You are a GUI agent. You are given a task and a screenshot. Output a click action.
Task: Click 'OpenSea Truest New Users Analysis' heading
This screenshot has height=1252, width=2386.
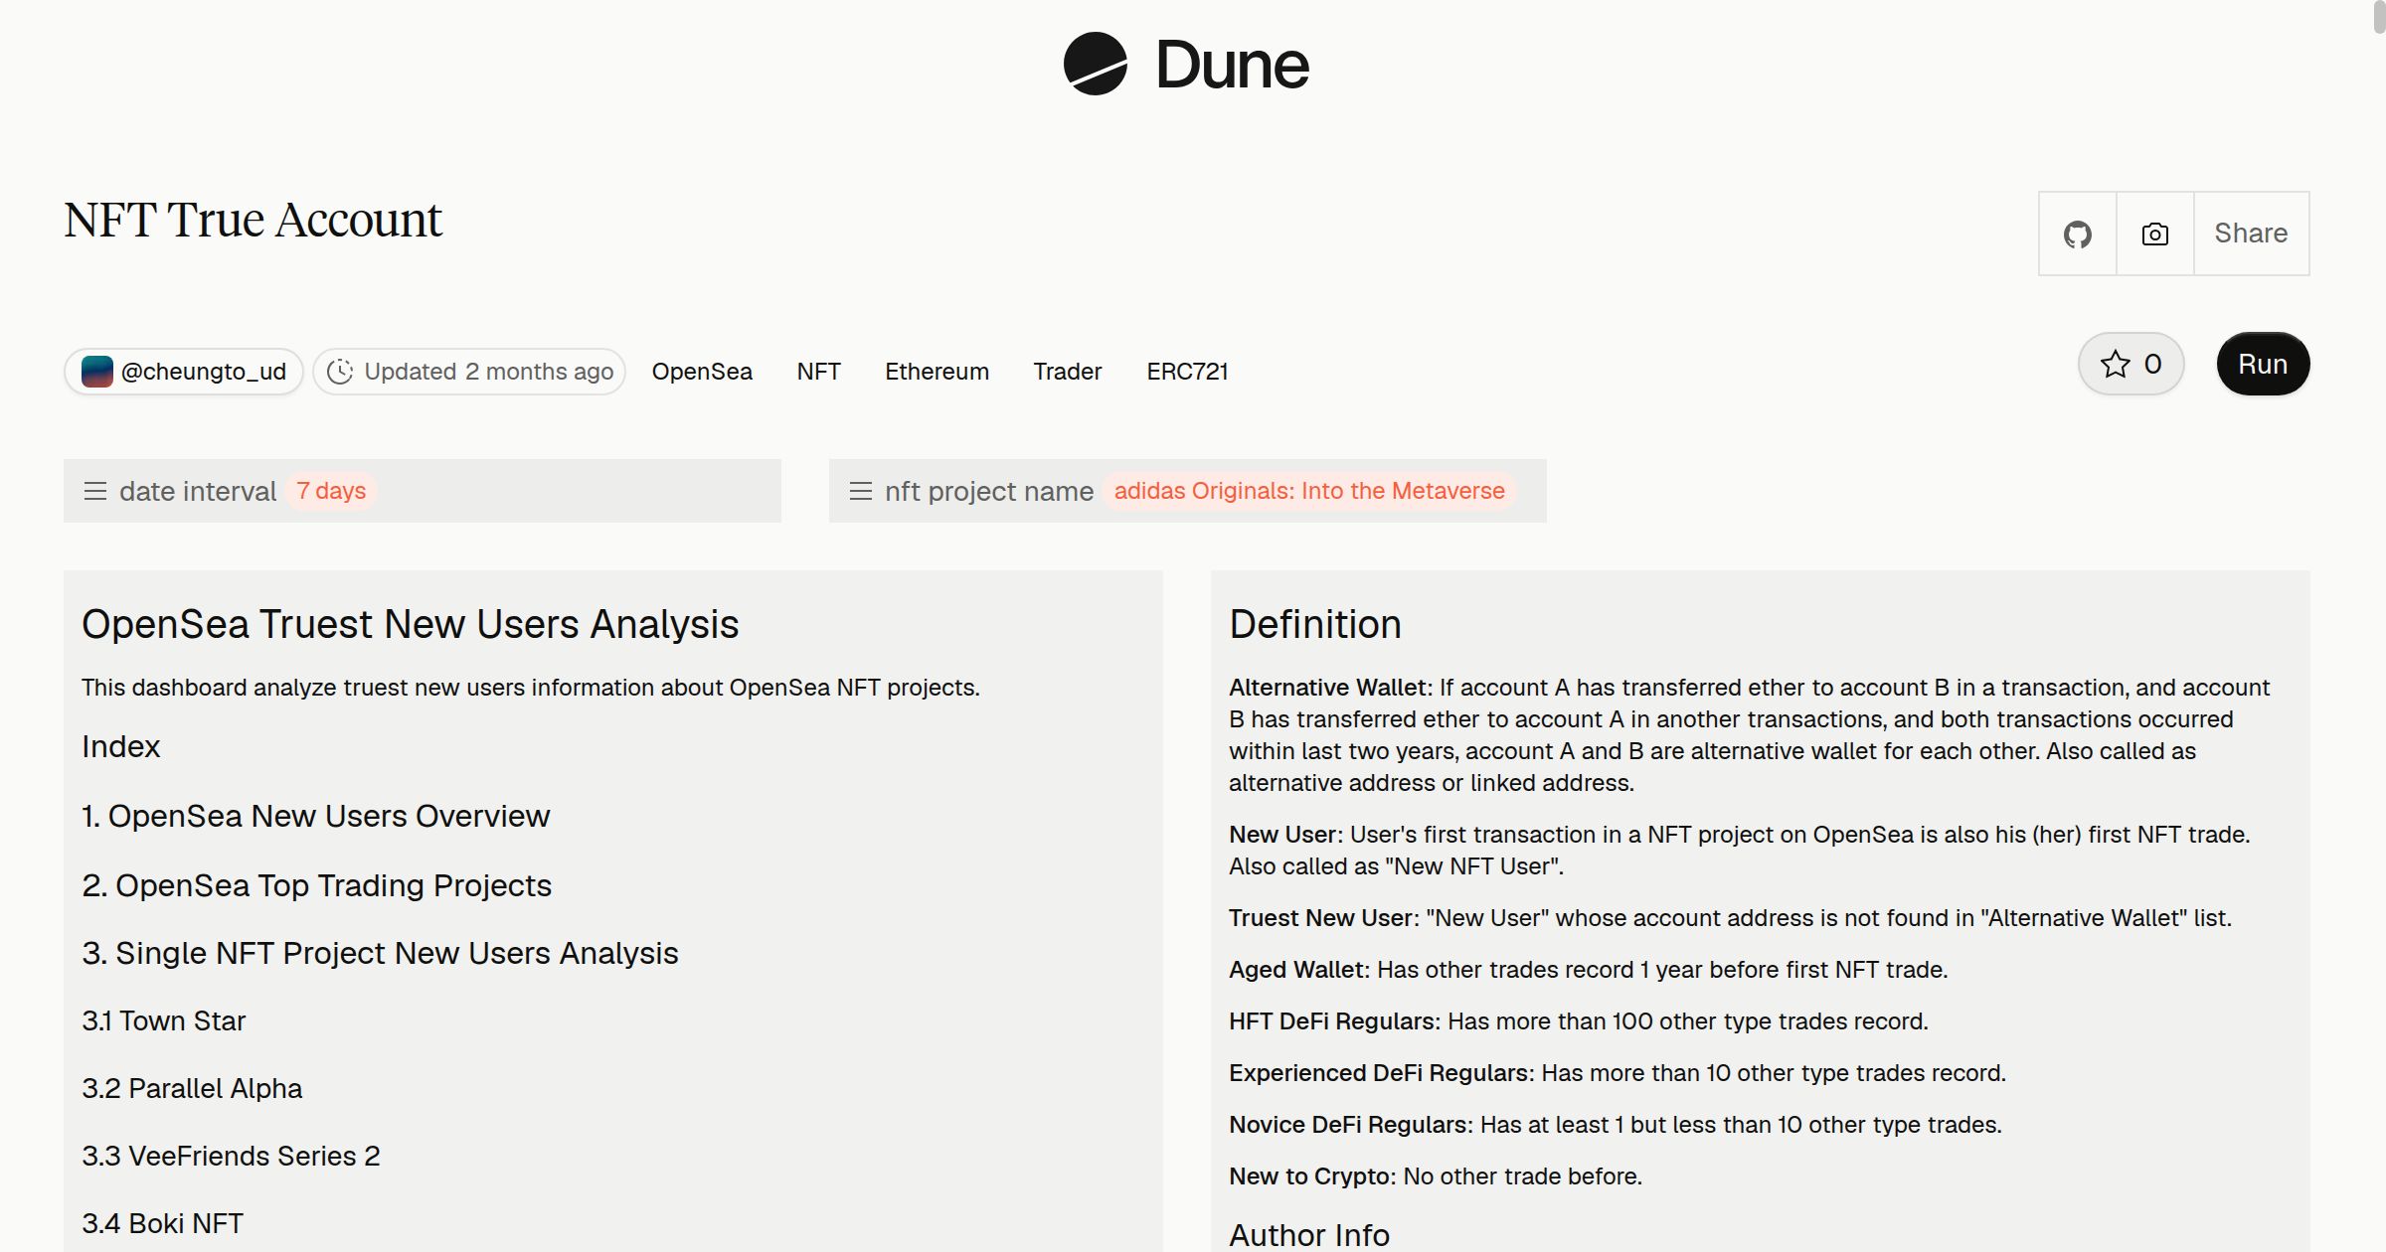tap(410, 624)
